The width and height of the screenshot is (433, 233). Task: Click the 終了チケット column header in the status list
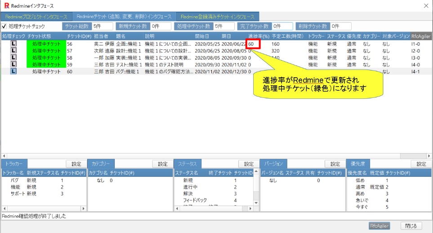220,173
